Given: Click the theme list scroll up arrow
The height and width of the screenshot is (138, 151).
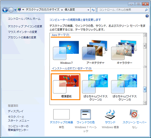Looking at the screenshot, I should (x=145, y=35).
